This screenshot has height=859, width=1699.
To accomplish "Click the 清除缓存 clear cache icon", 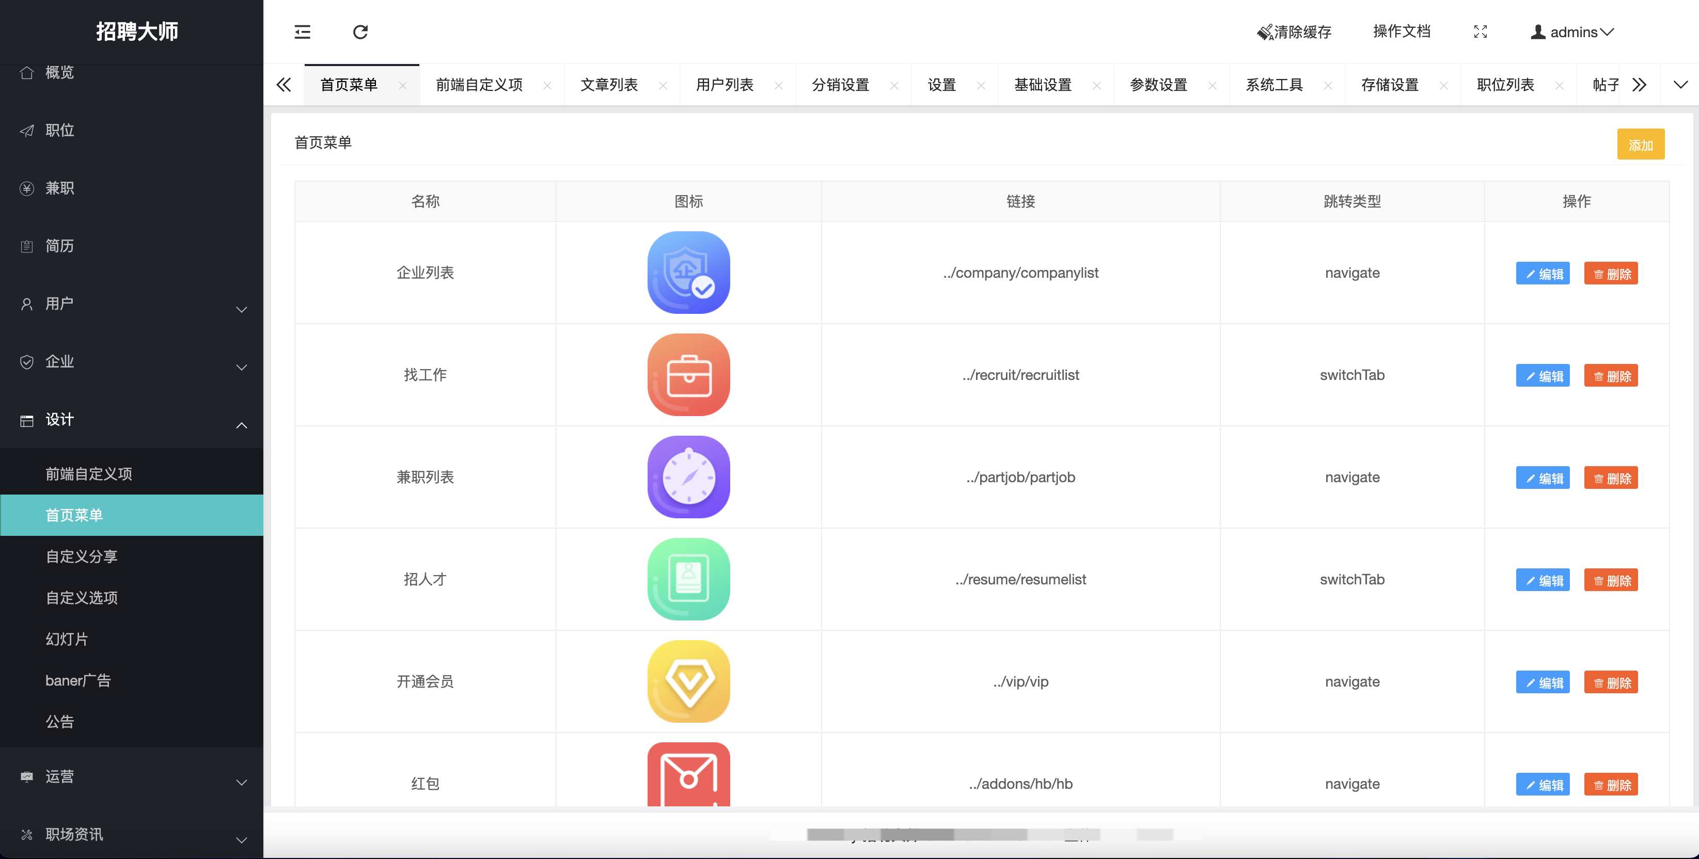I will (1264, 33).
